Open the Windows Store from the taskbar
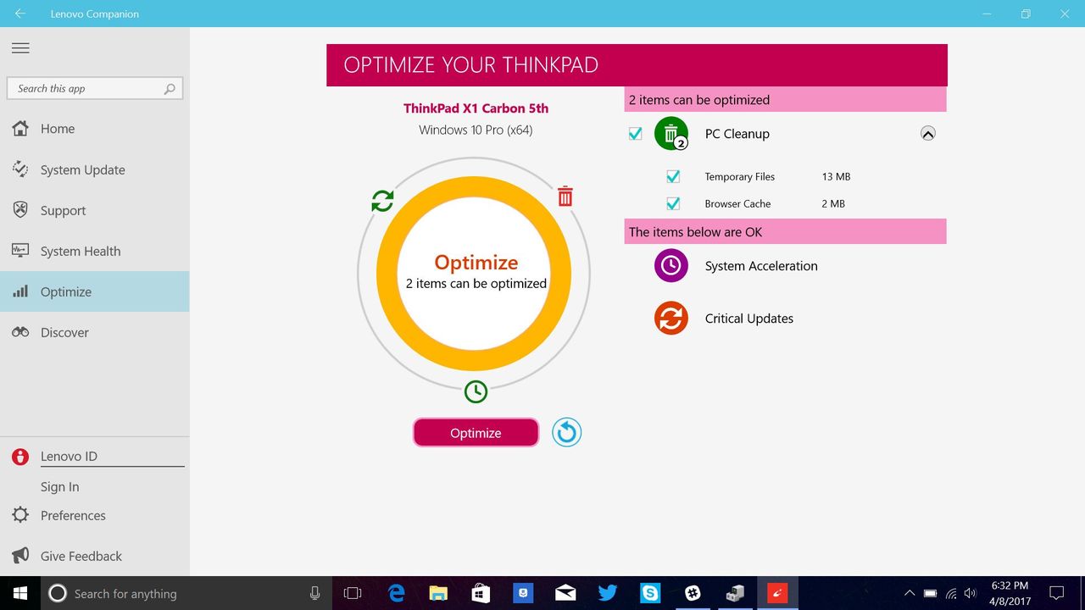Screen dimensions: 1085x610 pos(481,593)
